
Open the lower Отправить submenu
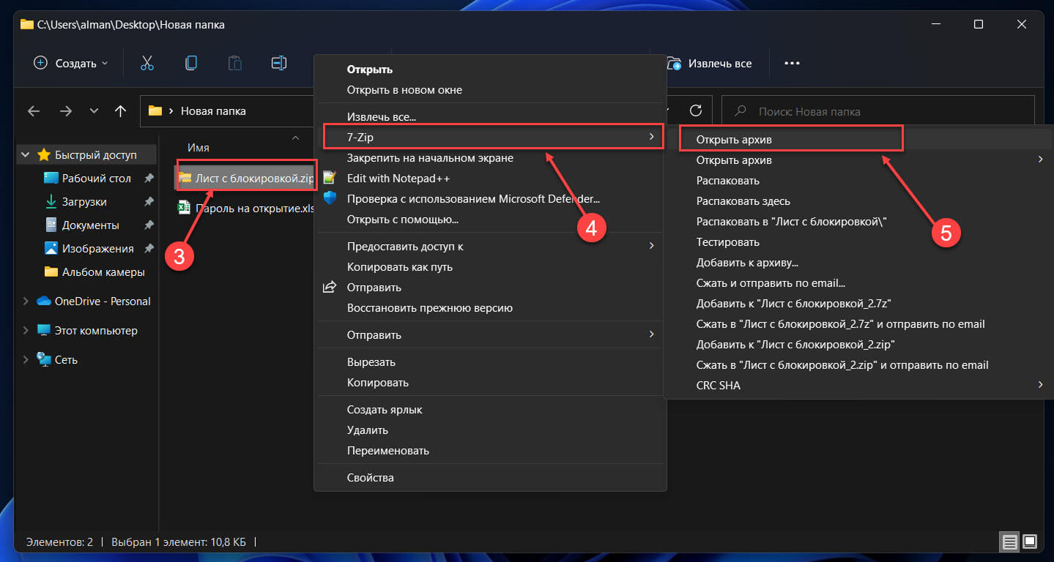point(490,335)
